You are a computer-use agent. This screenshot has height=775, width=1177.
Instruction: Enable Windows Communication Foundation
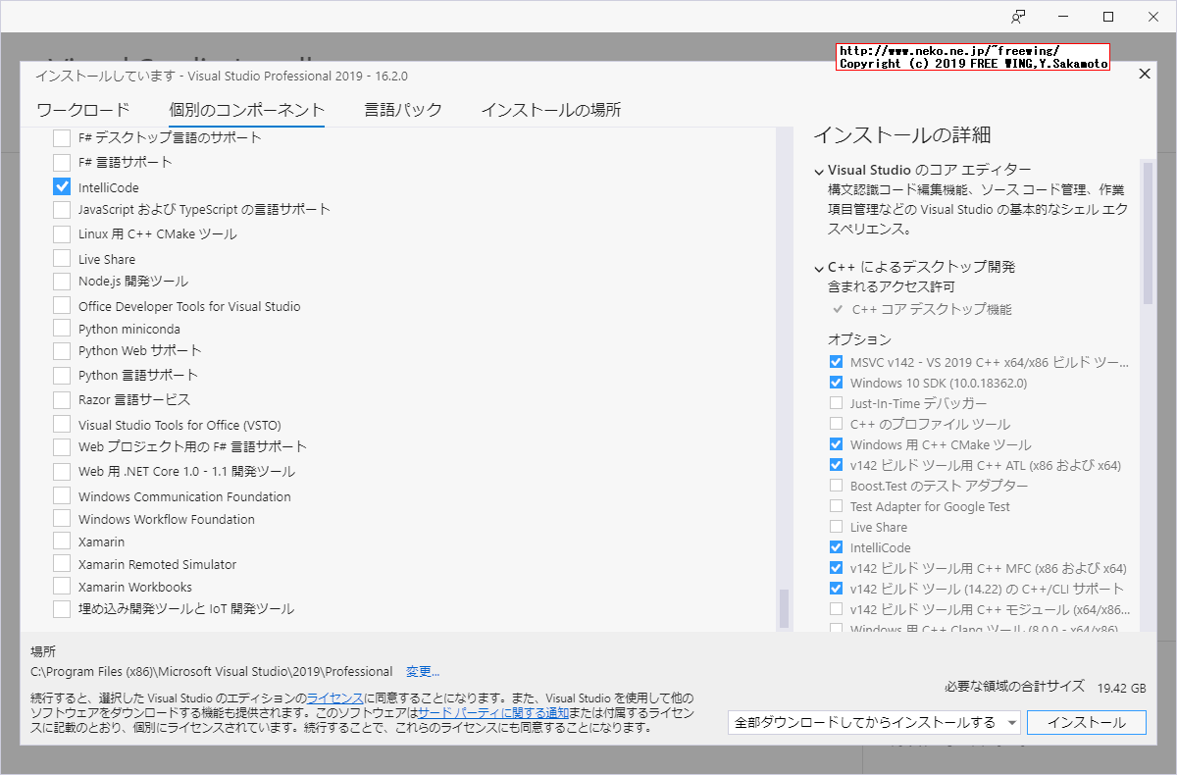tap(62, 495)
